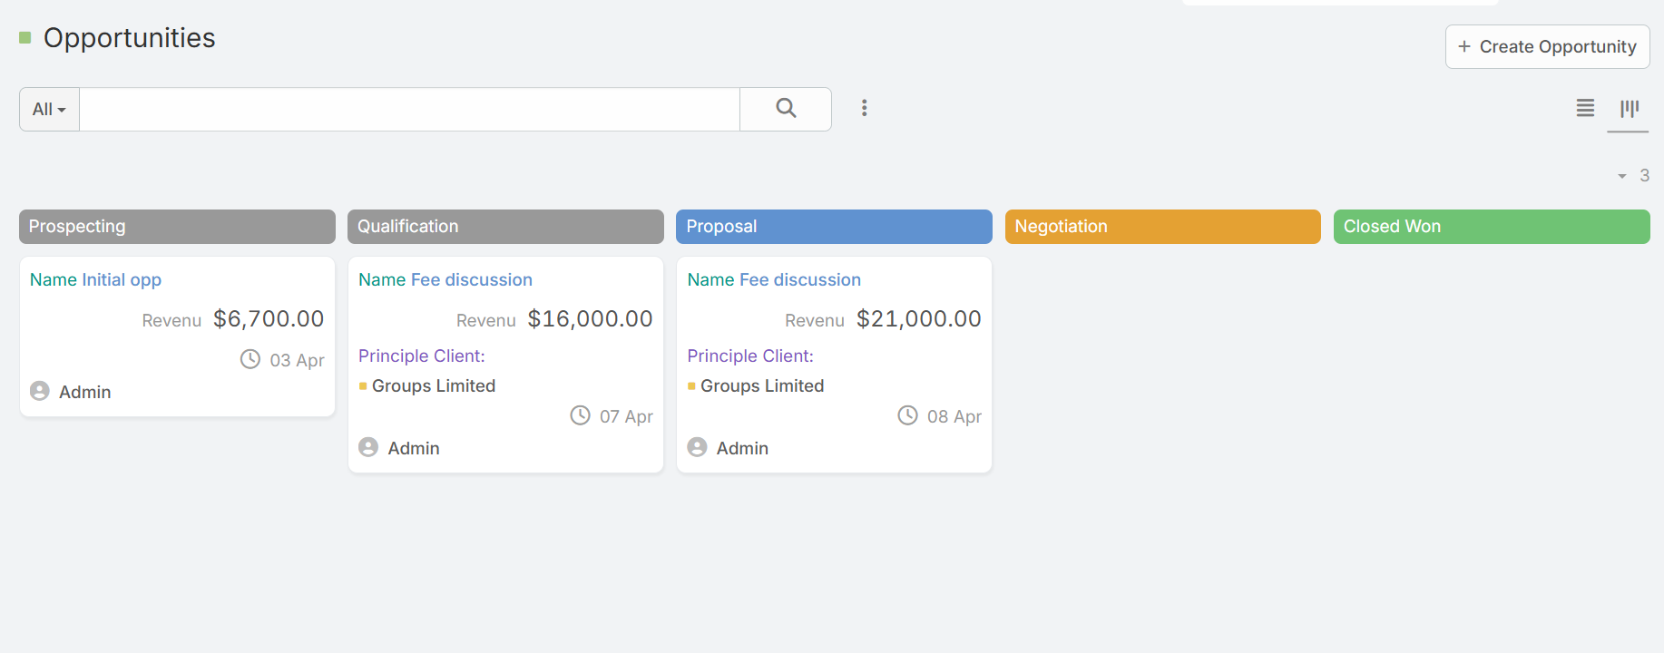This screenshot has height=653, width=1664.
Task: Select the Negotiation stage header
Action: pos(1162,227)
